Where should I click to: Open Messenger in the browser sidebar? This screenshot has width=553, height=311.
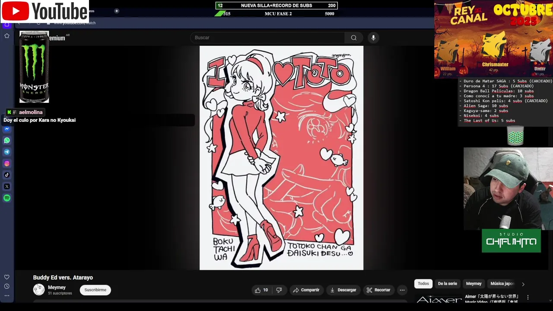7,129
